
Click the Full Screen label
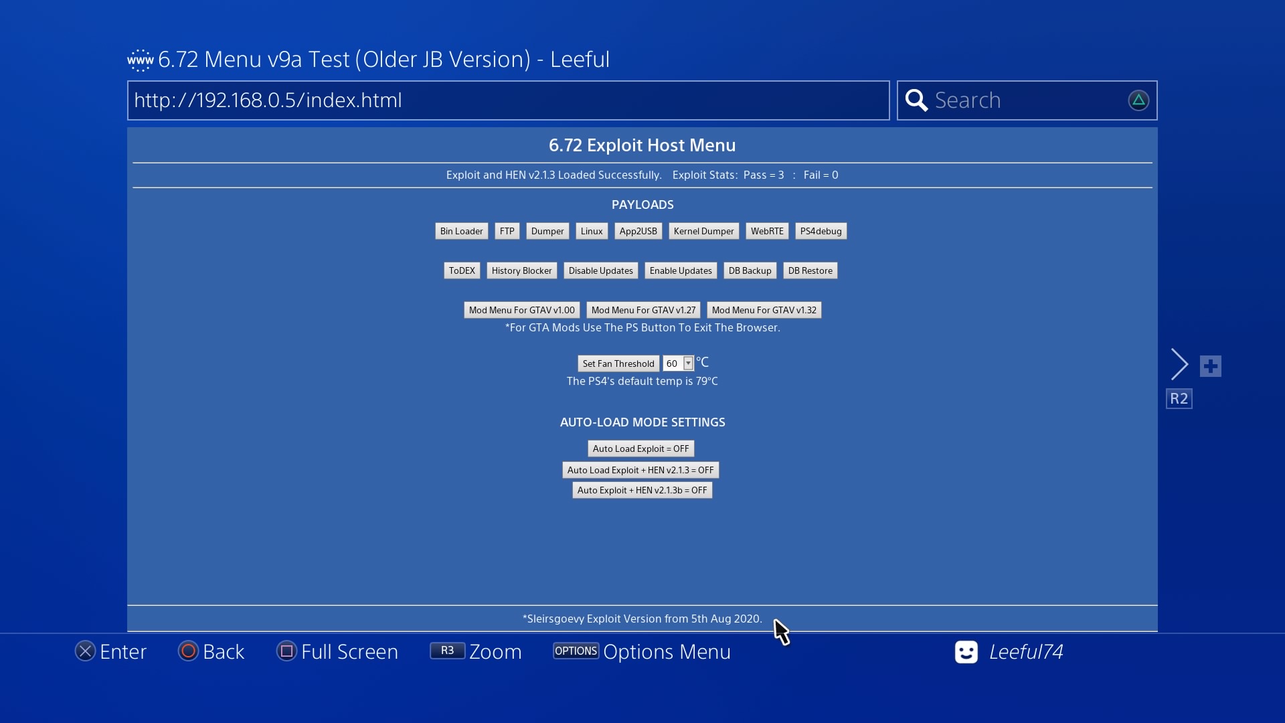coord(349,651)
